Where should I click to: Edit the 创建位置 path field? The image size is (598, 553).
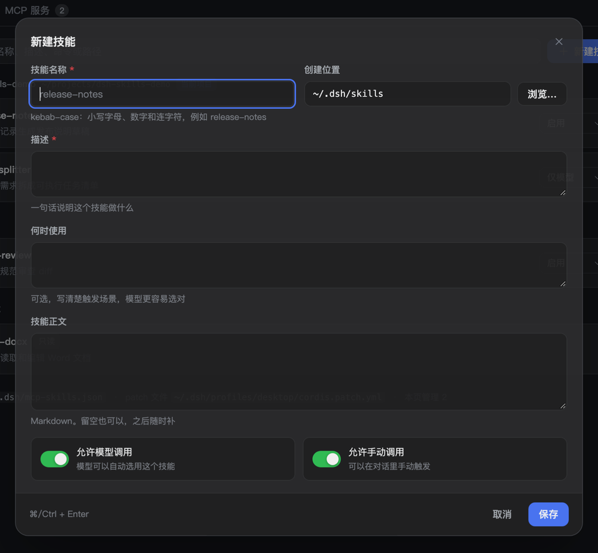pos(407,94)
